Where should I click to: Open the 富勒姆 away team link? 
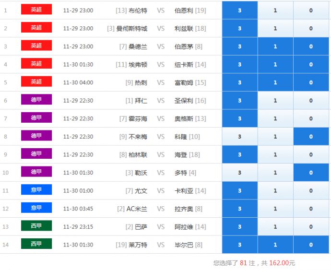tap(184, 82)
